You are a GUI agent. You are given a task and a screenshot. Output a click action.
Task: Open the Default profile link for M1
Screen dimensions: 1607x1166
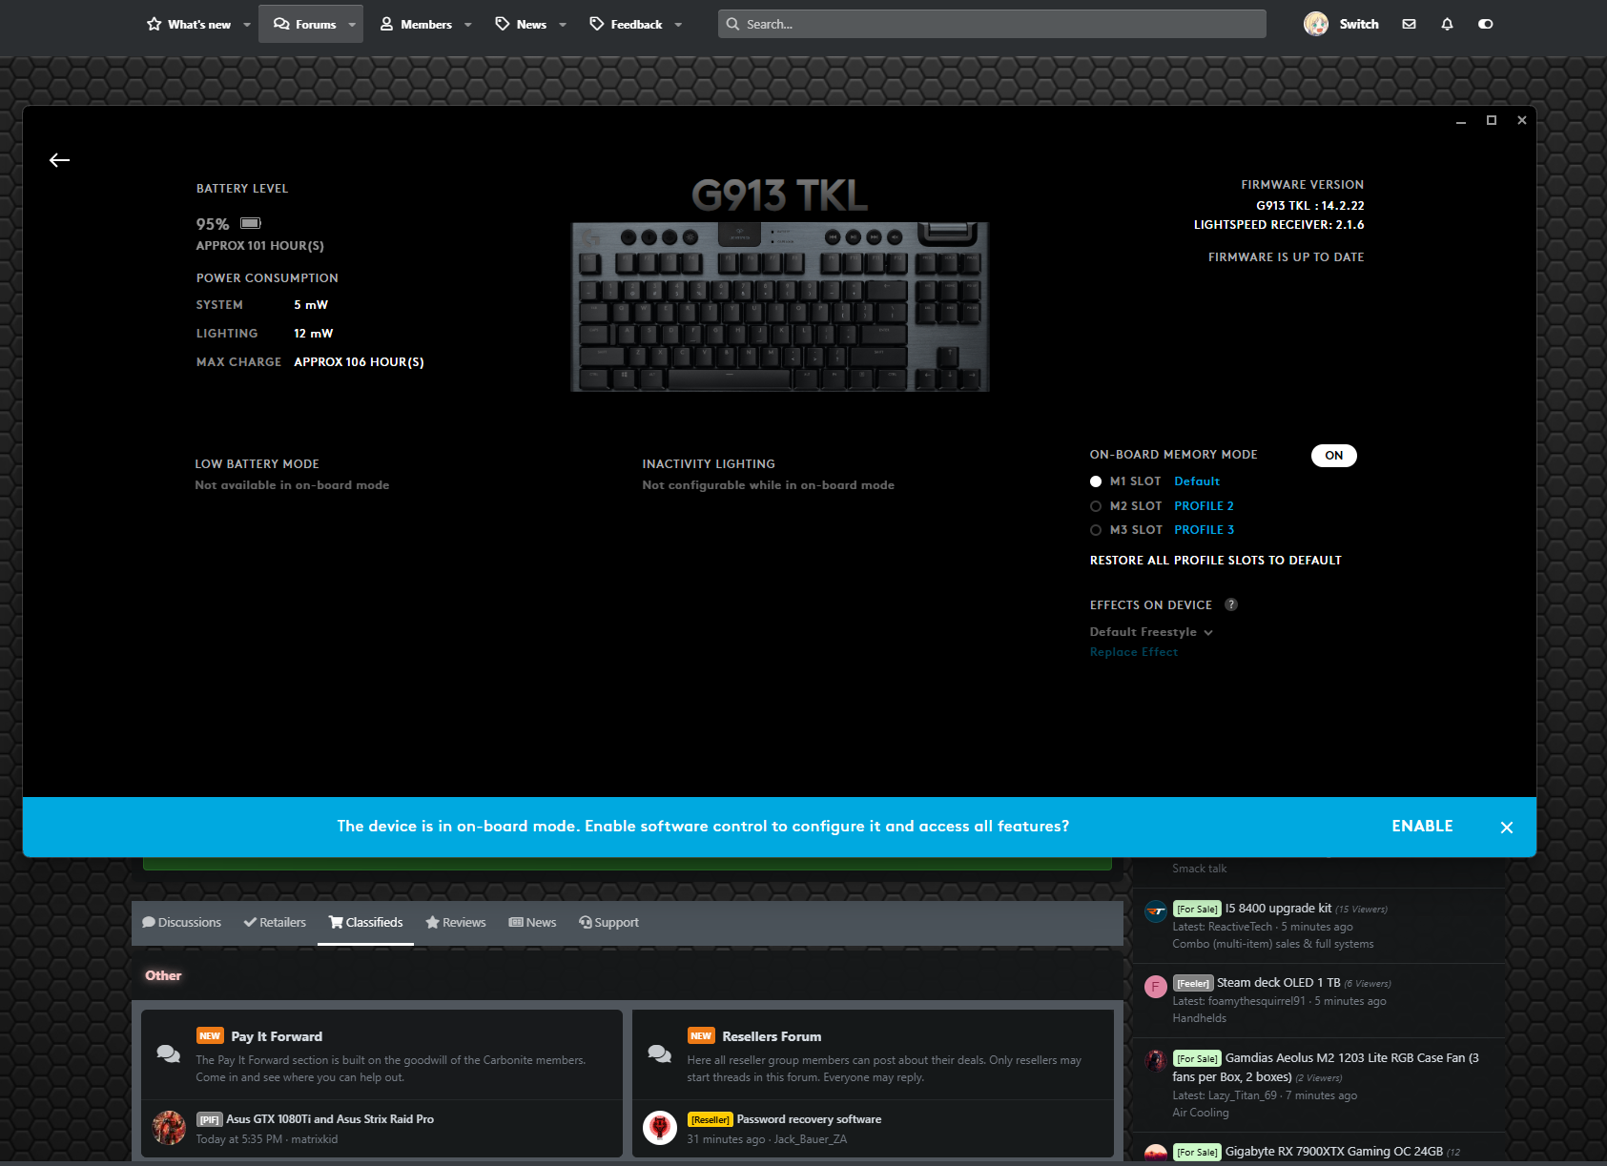coord(1197,481)
